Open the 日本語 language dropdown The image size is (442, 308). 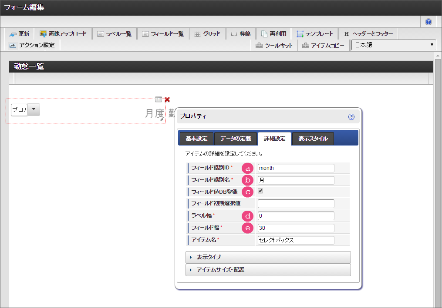tap(394, 45)
